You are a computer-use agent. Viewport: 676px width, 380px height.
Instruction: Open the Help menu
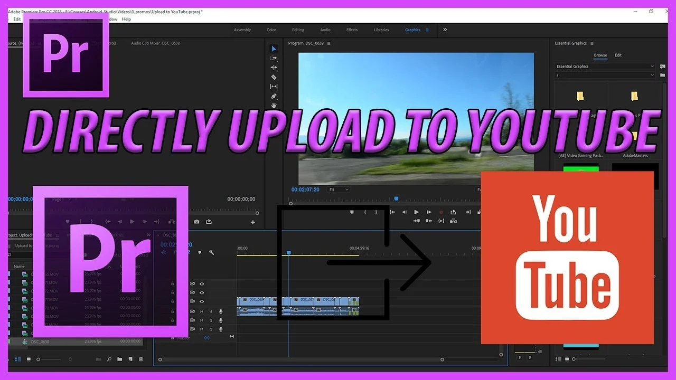tap(126, 19)
